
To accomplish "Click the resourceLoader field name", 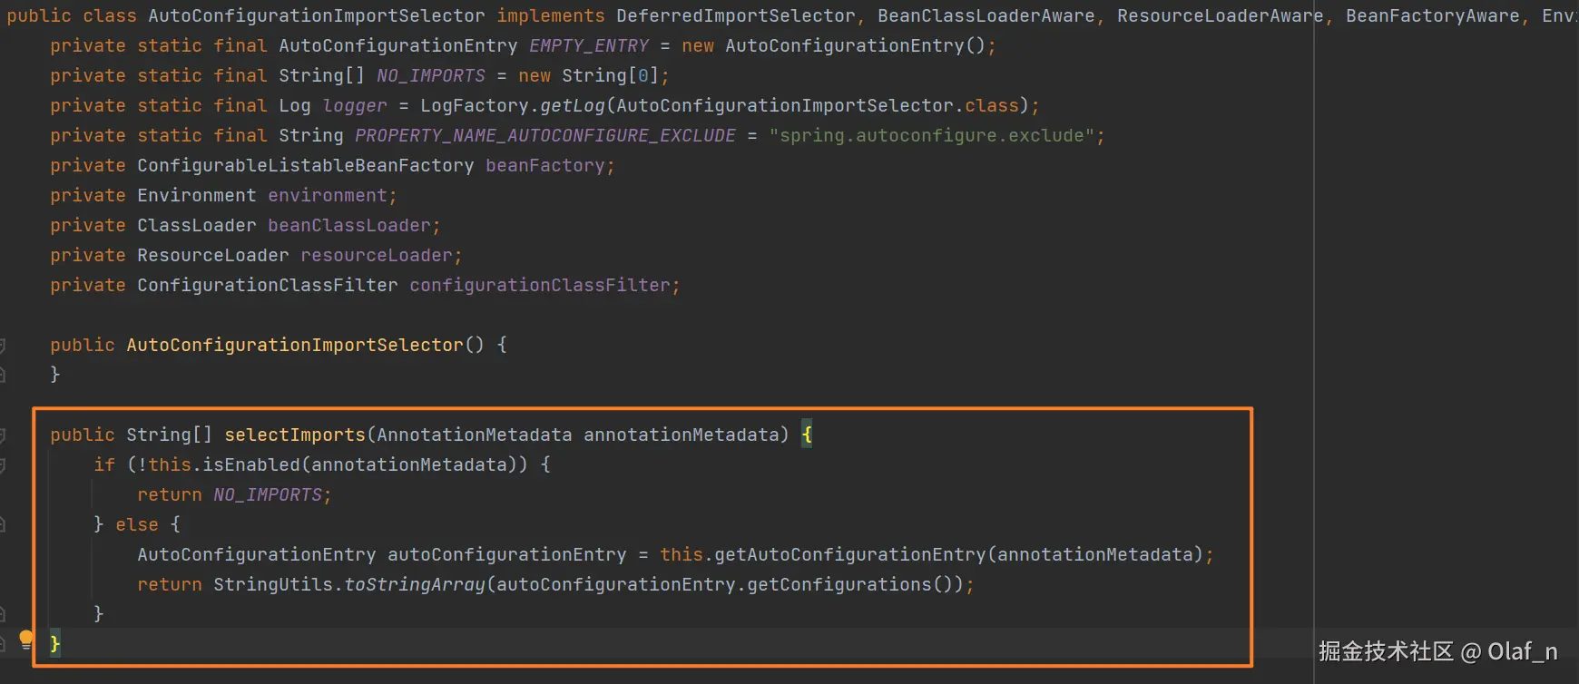I will pos(377,255).
